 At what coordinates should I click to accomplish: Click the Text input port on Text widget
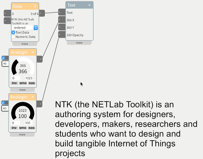[x=62, y=12]
